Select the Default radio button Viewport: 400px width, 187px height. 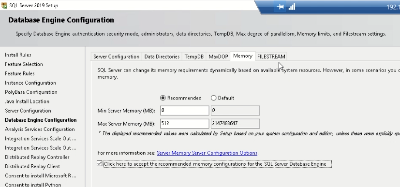point(213,98)
